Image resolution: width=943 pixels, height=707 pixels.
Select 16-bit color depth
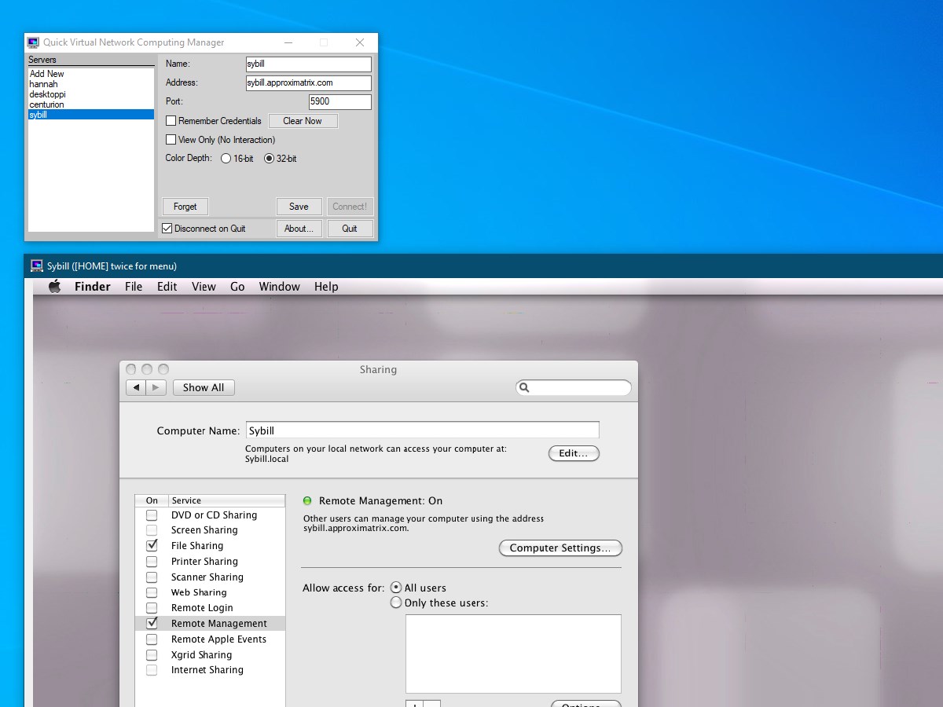(x=226, y=159)
